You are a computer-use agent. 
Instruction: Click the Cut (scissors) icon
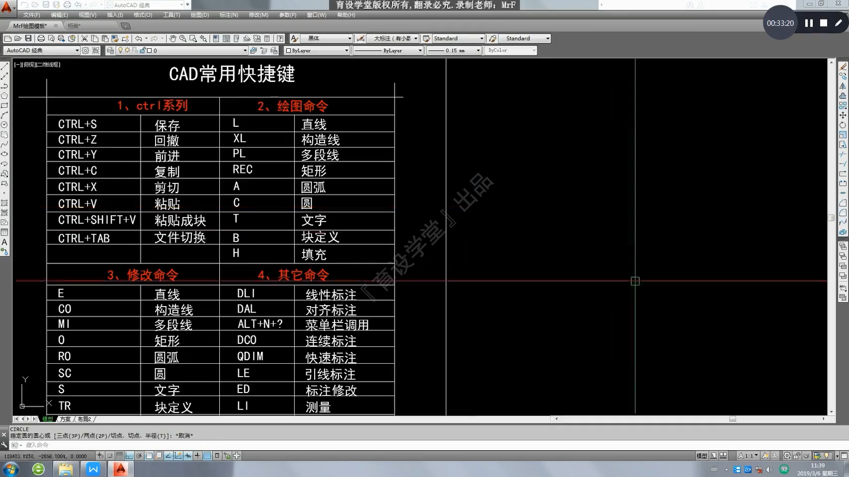85,38
